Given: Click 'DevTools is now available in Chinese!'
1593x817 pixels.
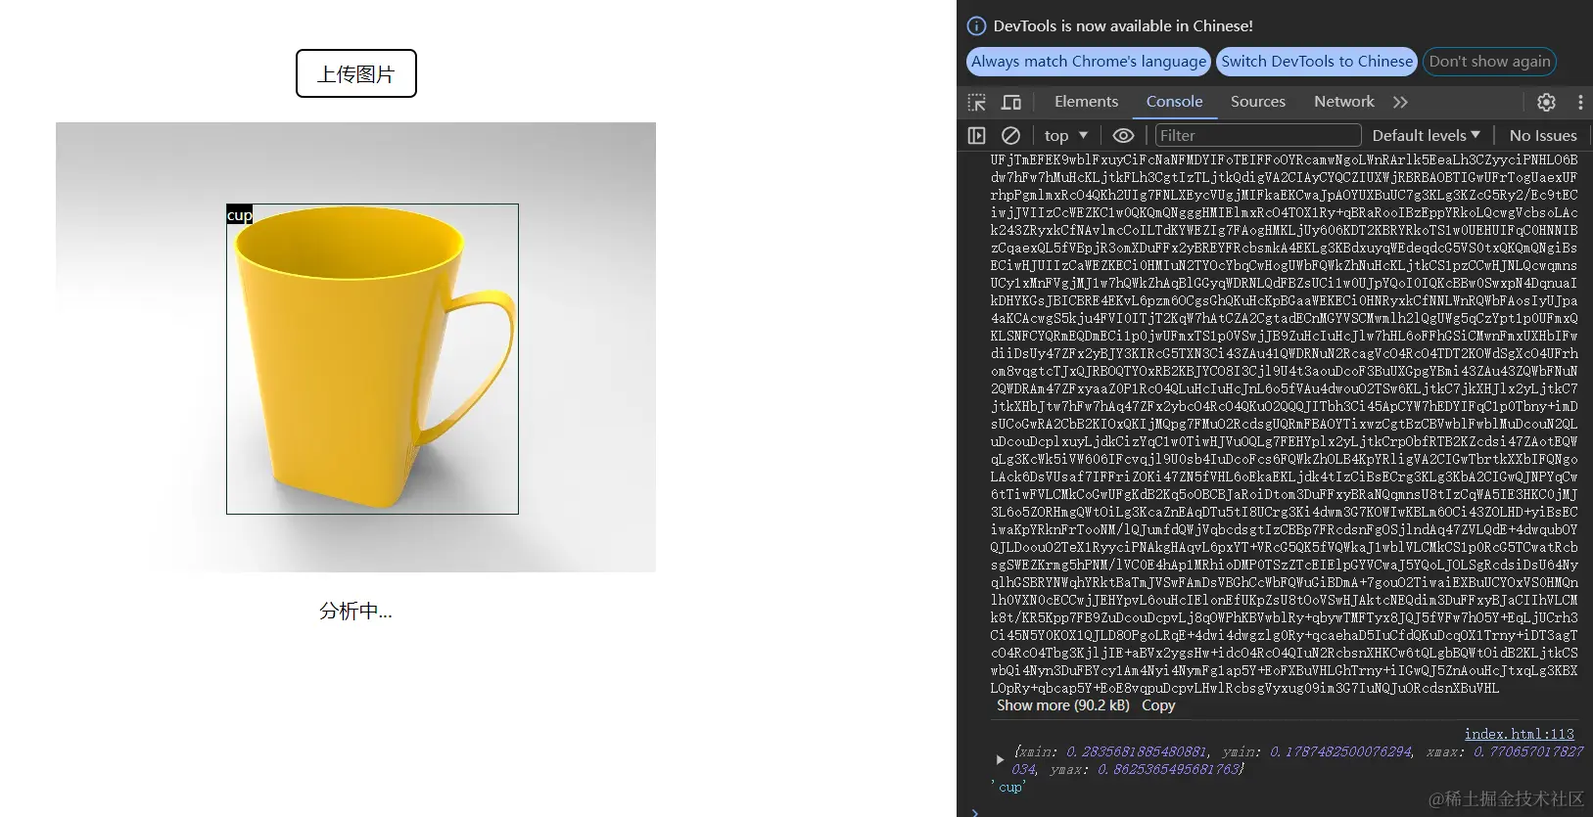Looking at the screenshot, I should [1123, 26].
